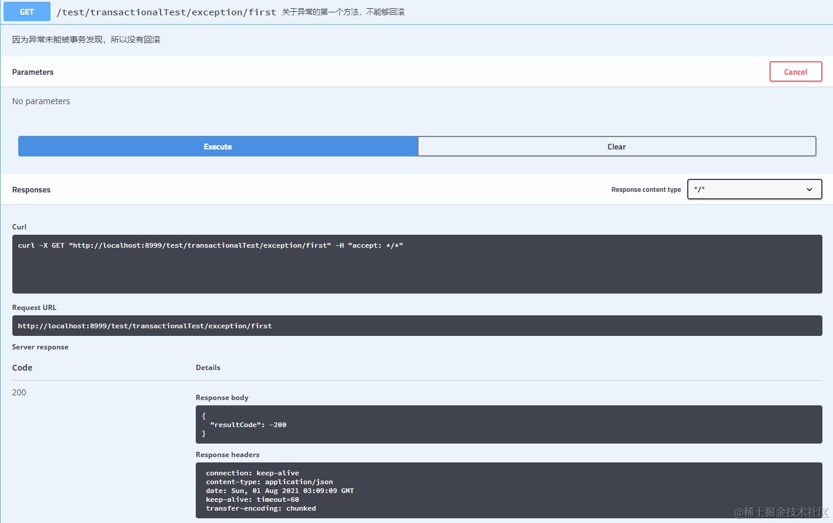Image resolution: width=833 pixels, height=523 pixels.
Task: Clear the response results
Action: 617,146
